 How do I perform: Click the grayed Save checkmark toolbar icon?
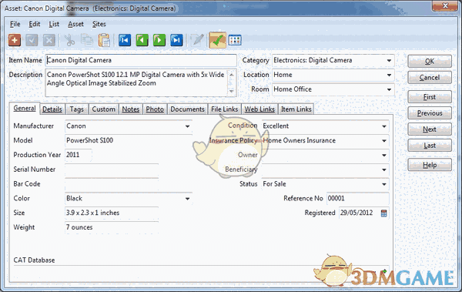tap(32, 40)
